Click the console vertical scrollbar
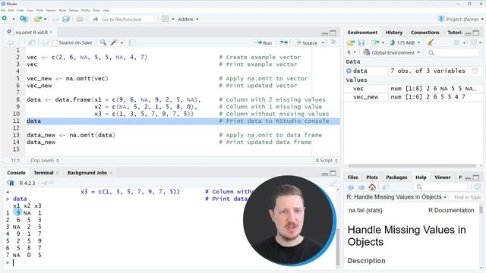Image resolution: width=486 pixels, height=273 pixels. [337, 247]
